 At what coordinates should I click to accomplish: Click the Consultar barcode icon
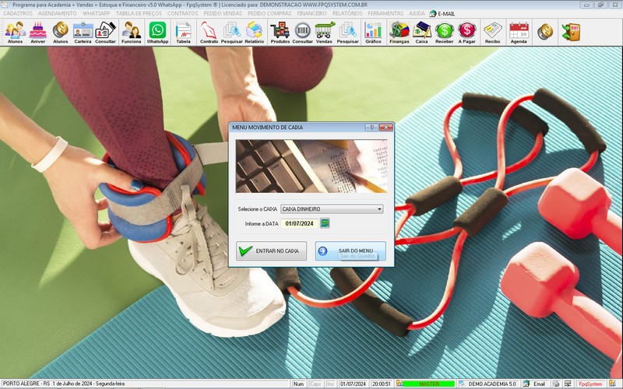tap(302, 33)
